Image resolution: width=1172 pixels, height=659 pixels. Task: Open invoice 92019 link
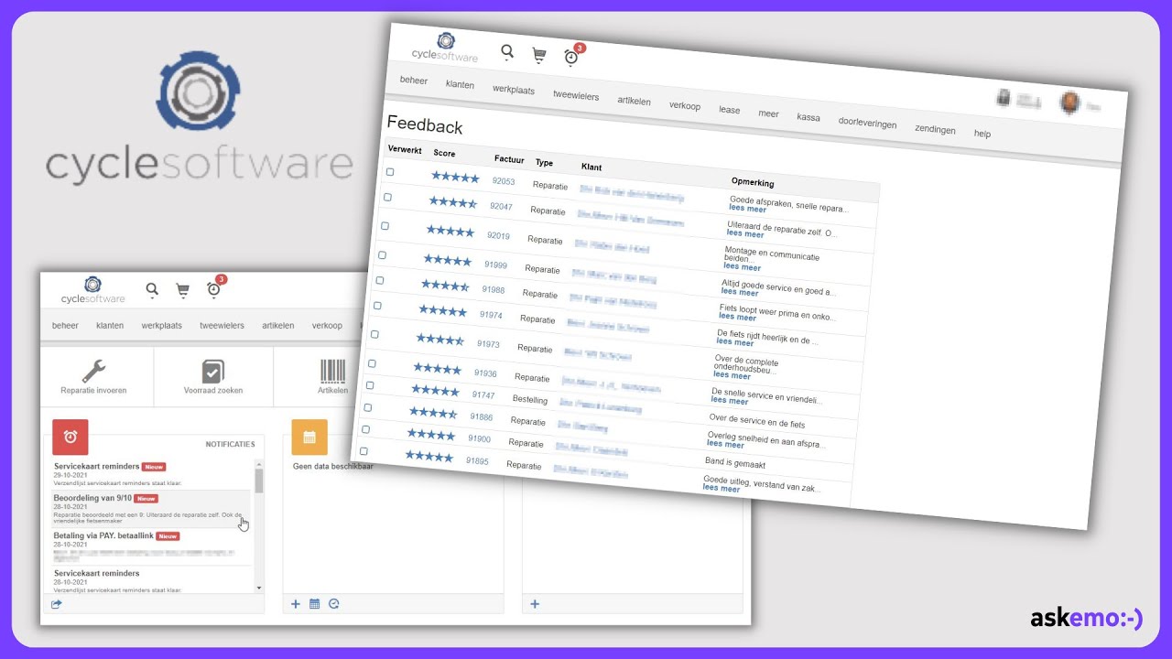coord(498,235)
